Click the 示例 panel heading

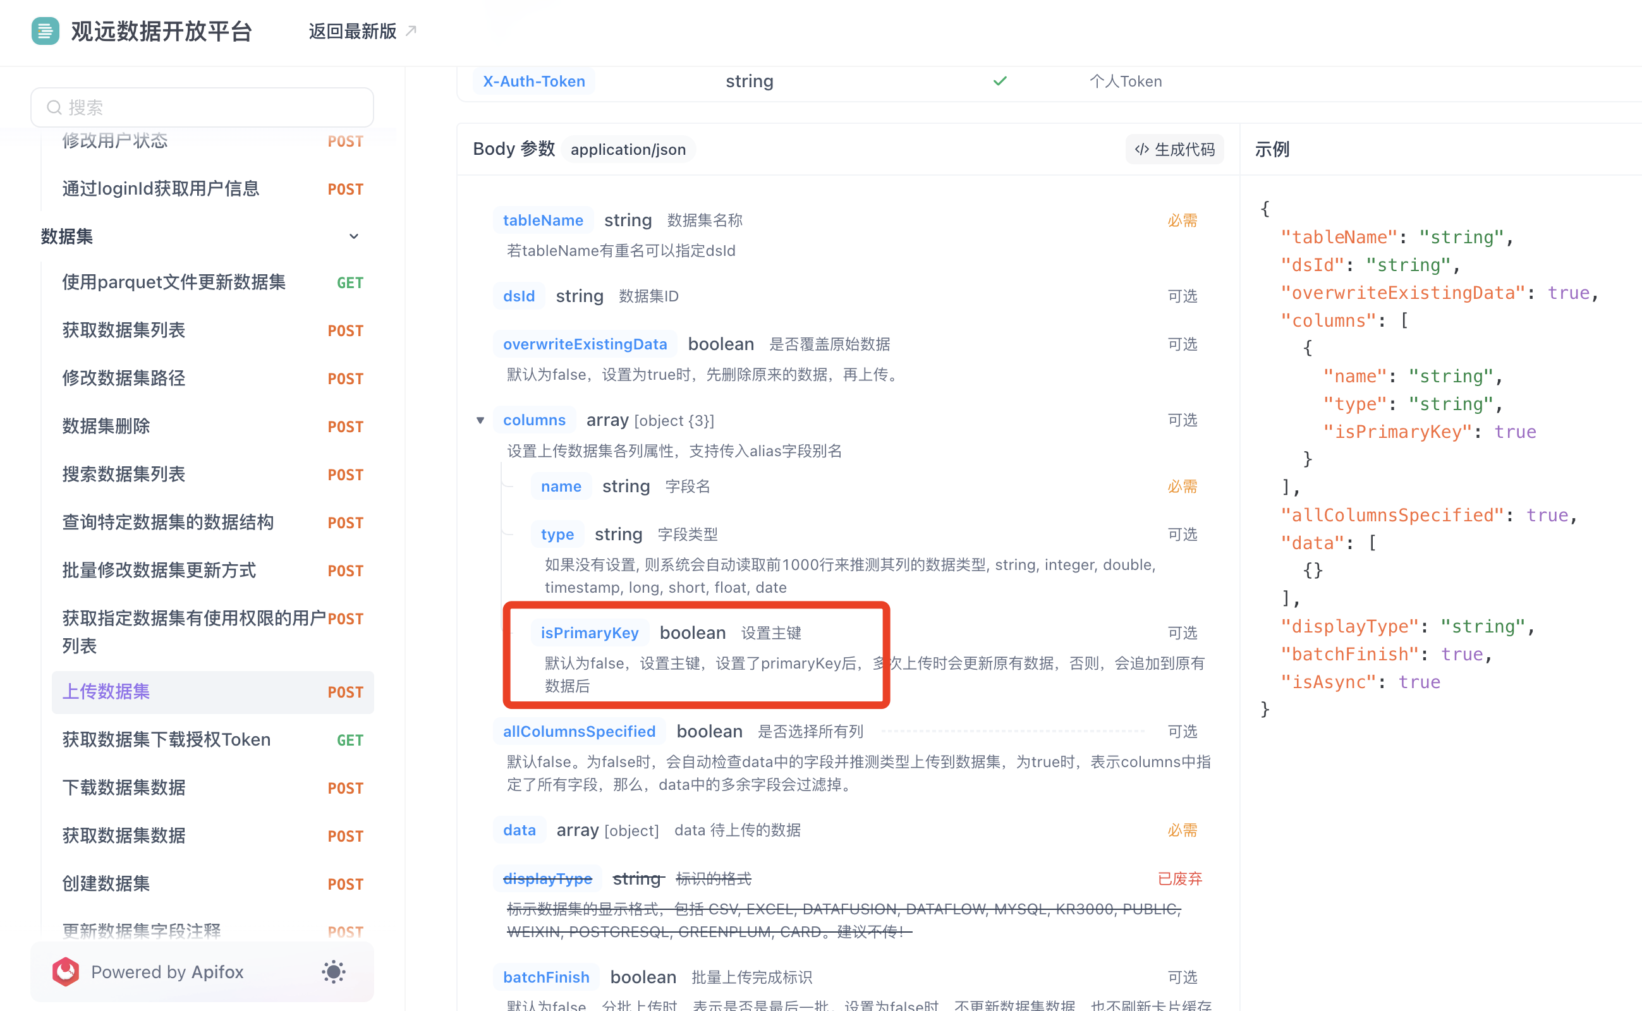coord(1272,149)
